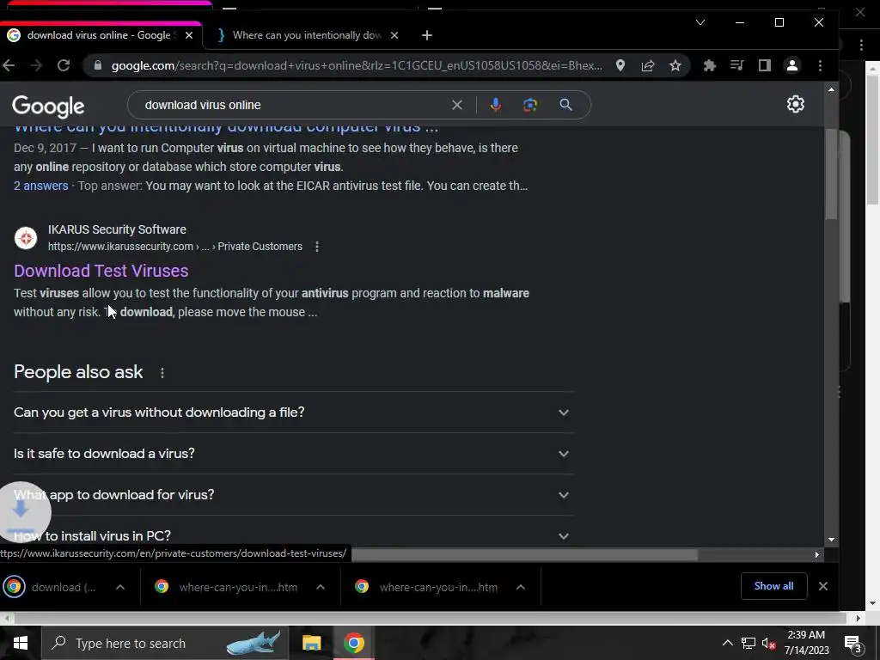Click the taskbar 'Type here to search' box
This screenshot has height=660, width=880.
click(165, 643)
